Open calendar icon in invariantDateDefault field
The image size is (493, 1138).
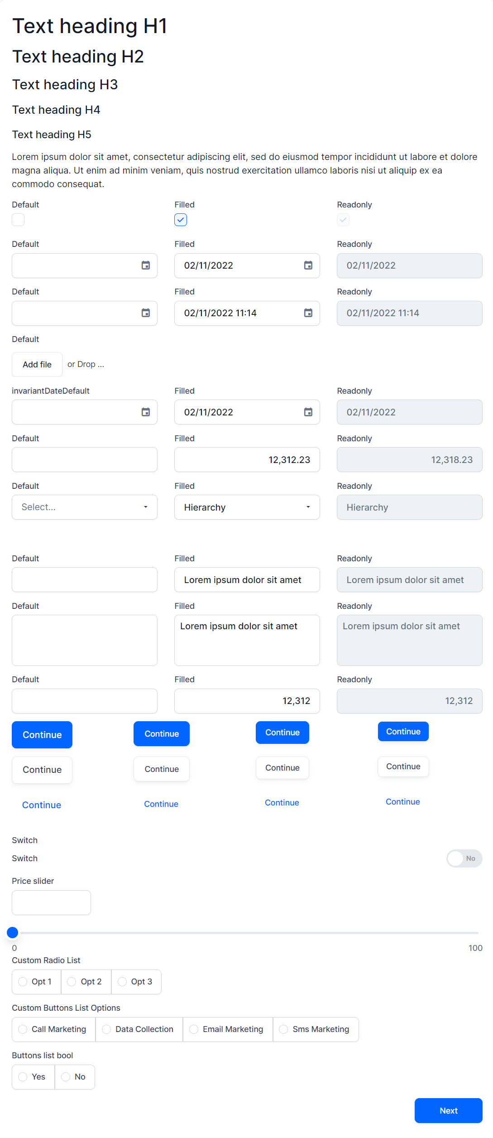(x=145, y=412)
